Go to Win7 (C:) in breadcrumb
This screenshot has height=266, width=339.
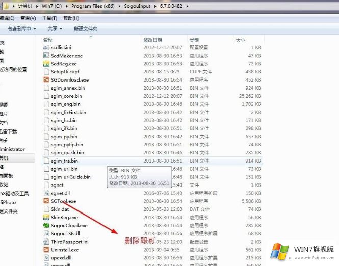click(x=51, y=6)
